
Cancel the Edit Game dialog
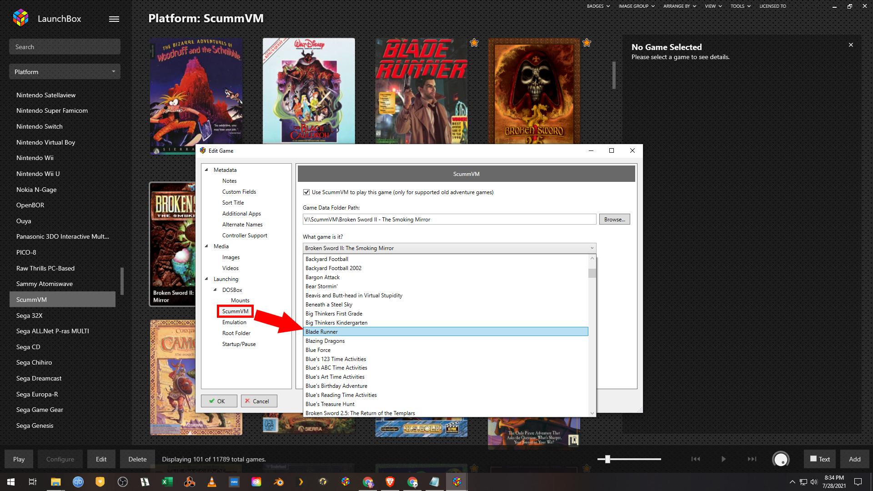pos(259,401)
